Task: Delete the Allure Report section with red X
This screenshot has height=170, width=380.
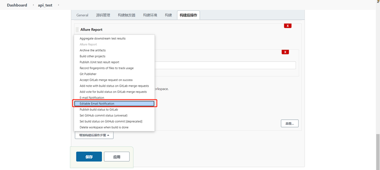Action: click(x=288, y=26)
